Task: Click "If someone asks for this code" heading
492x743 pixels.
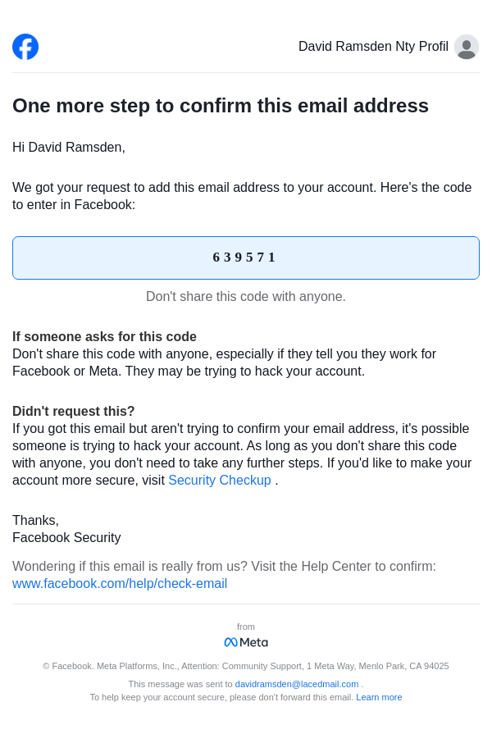Action: pyautogui.click(x=104, y=337)
